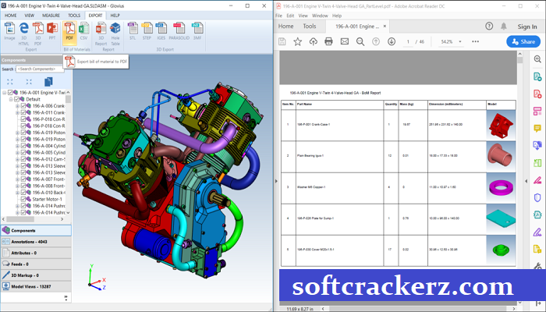This screenshot has height=312, width=546.
Task: Export the model as PARASOLID
Action: 179,31
